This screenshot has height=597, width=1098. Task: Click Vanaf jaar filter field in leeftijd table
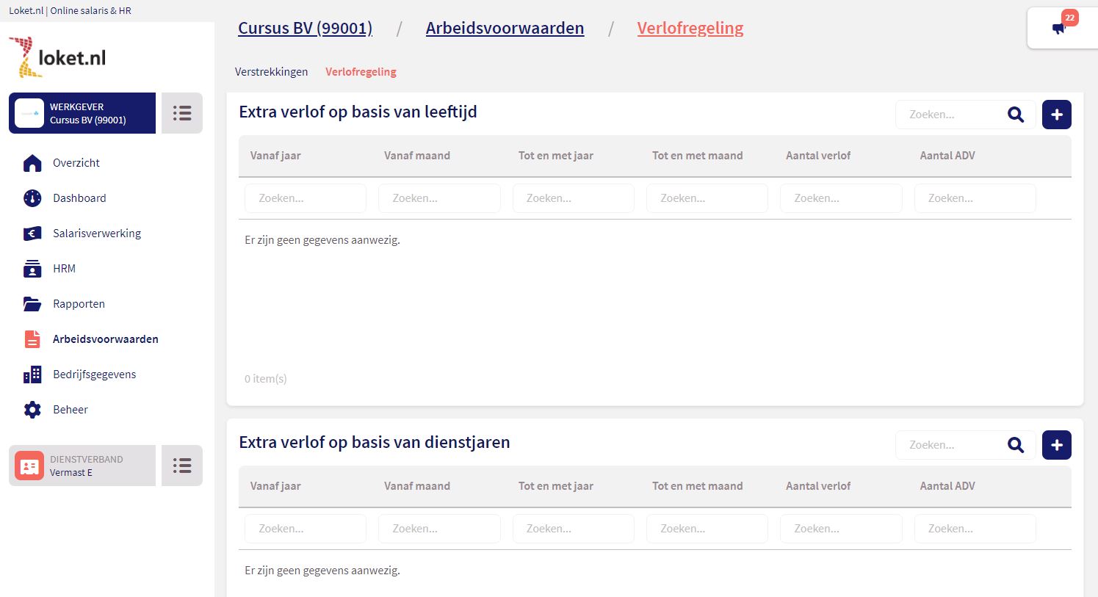(x=305, y=198)
